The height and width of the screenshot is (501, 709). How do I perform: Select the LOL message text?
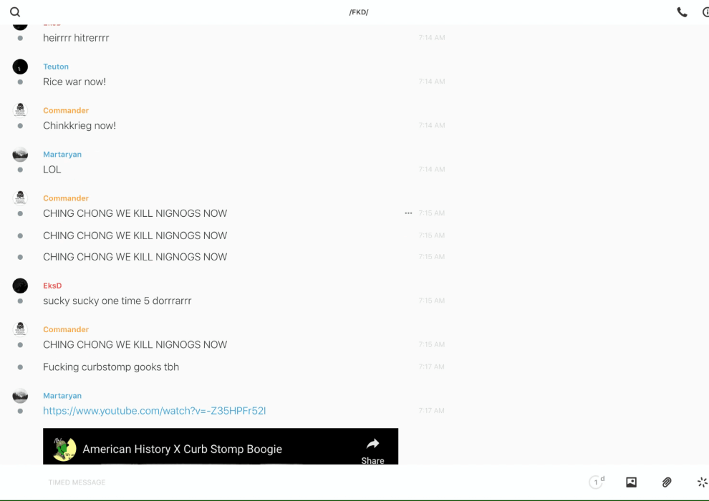click(52, 170)
